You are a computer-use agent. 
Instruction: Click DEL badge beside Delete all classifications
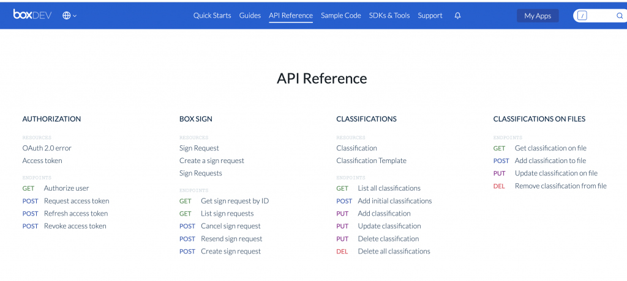click(342, 252)
